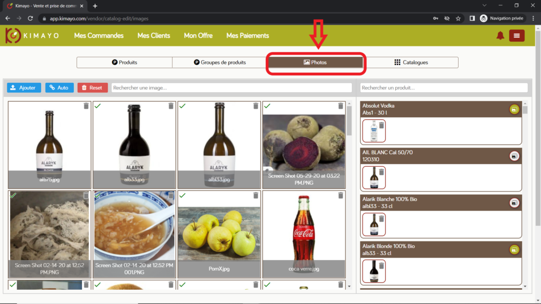The image size is (541, 304).
Task: Select the alb33.jpg bottle thumbnail
Action: pos(134,145)
